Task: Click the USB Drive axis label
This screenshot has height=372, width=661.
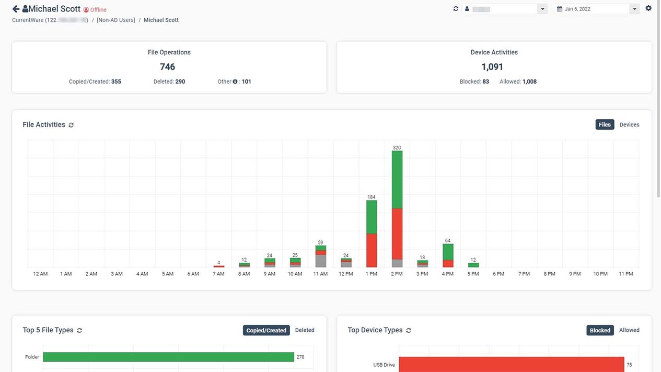Action: click(384, 365)
